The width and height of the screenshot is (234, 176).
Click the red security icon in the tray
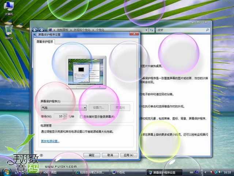coord(212,172)
